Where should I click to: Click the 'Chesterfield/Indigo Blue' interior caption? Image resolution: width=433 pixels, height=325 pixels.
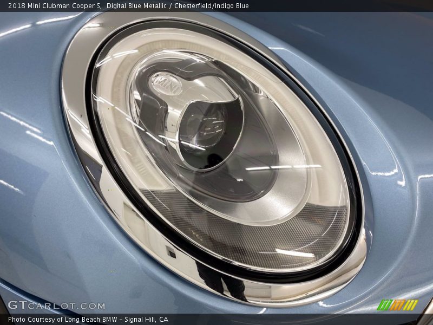(x=212, y=6)
